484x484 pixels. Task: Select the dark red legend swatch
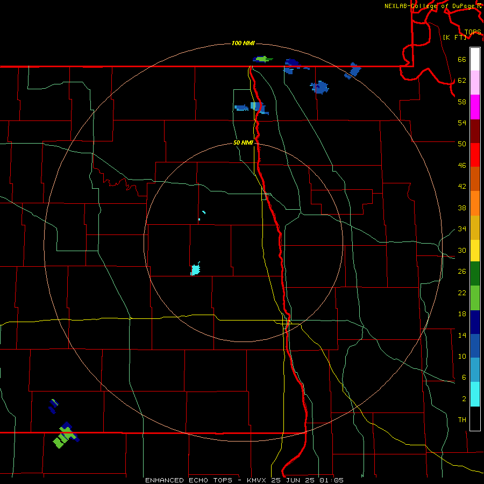pyautogui.click(x=475, y=131)
